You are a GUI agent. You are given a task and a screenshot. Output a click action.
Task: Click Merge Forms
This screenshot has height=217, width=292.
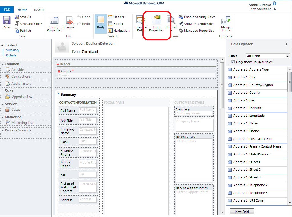pos(226,24)
